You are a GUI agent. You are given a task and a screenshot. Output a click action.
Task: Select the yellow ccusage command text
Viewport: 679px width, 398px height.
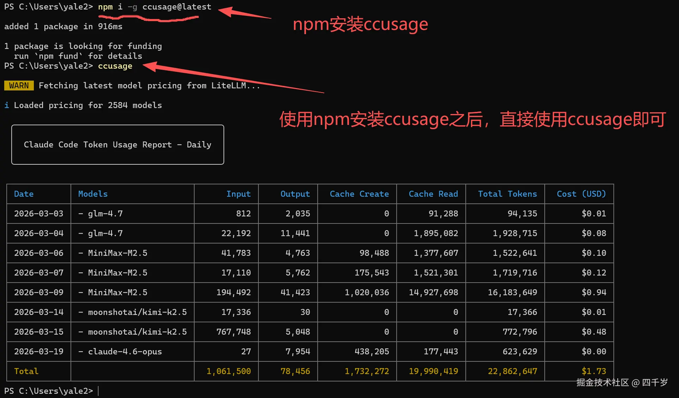click(115, 66)
